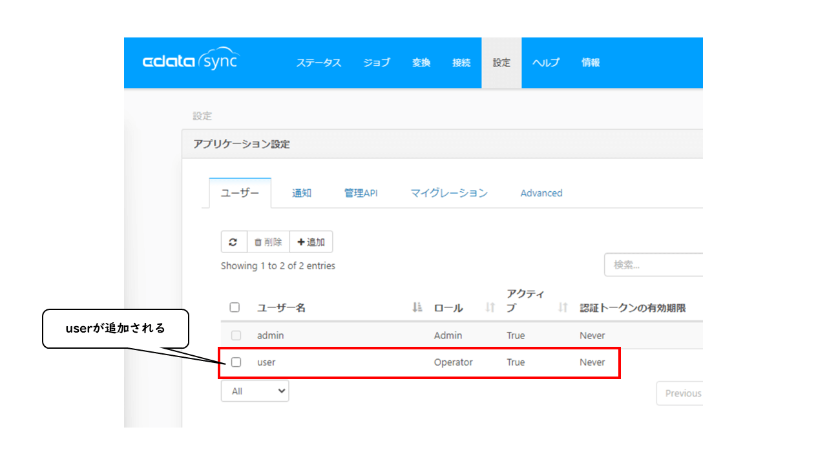
Task: Check the checkbox for the user row
Action: pyautogui.click(x=236, y=362)
